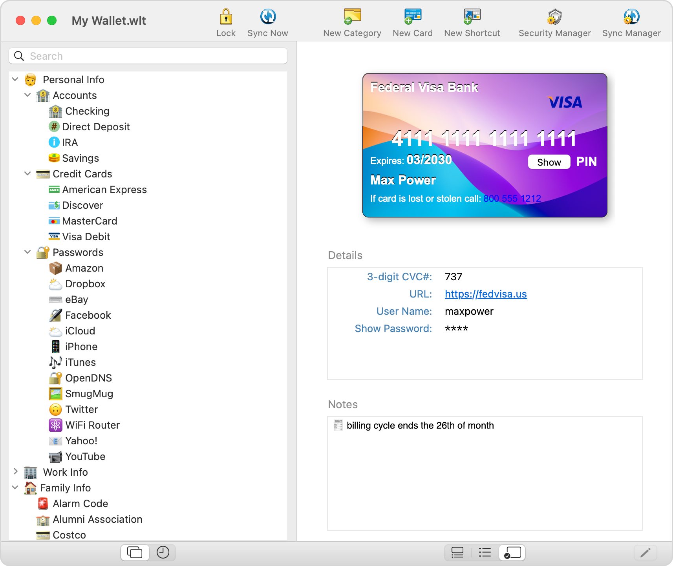This screenshot has height=566, width=673.
Task: Click the 3-digit CVC# label
Action: pos(399,277)
